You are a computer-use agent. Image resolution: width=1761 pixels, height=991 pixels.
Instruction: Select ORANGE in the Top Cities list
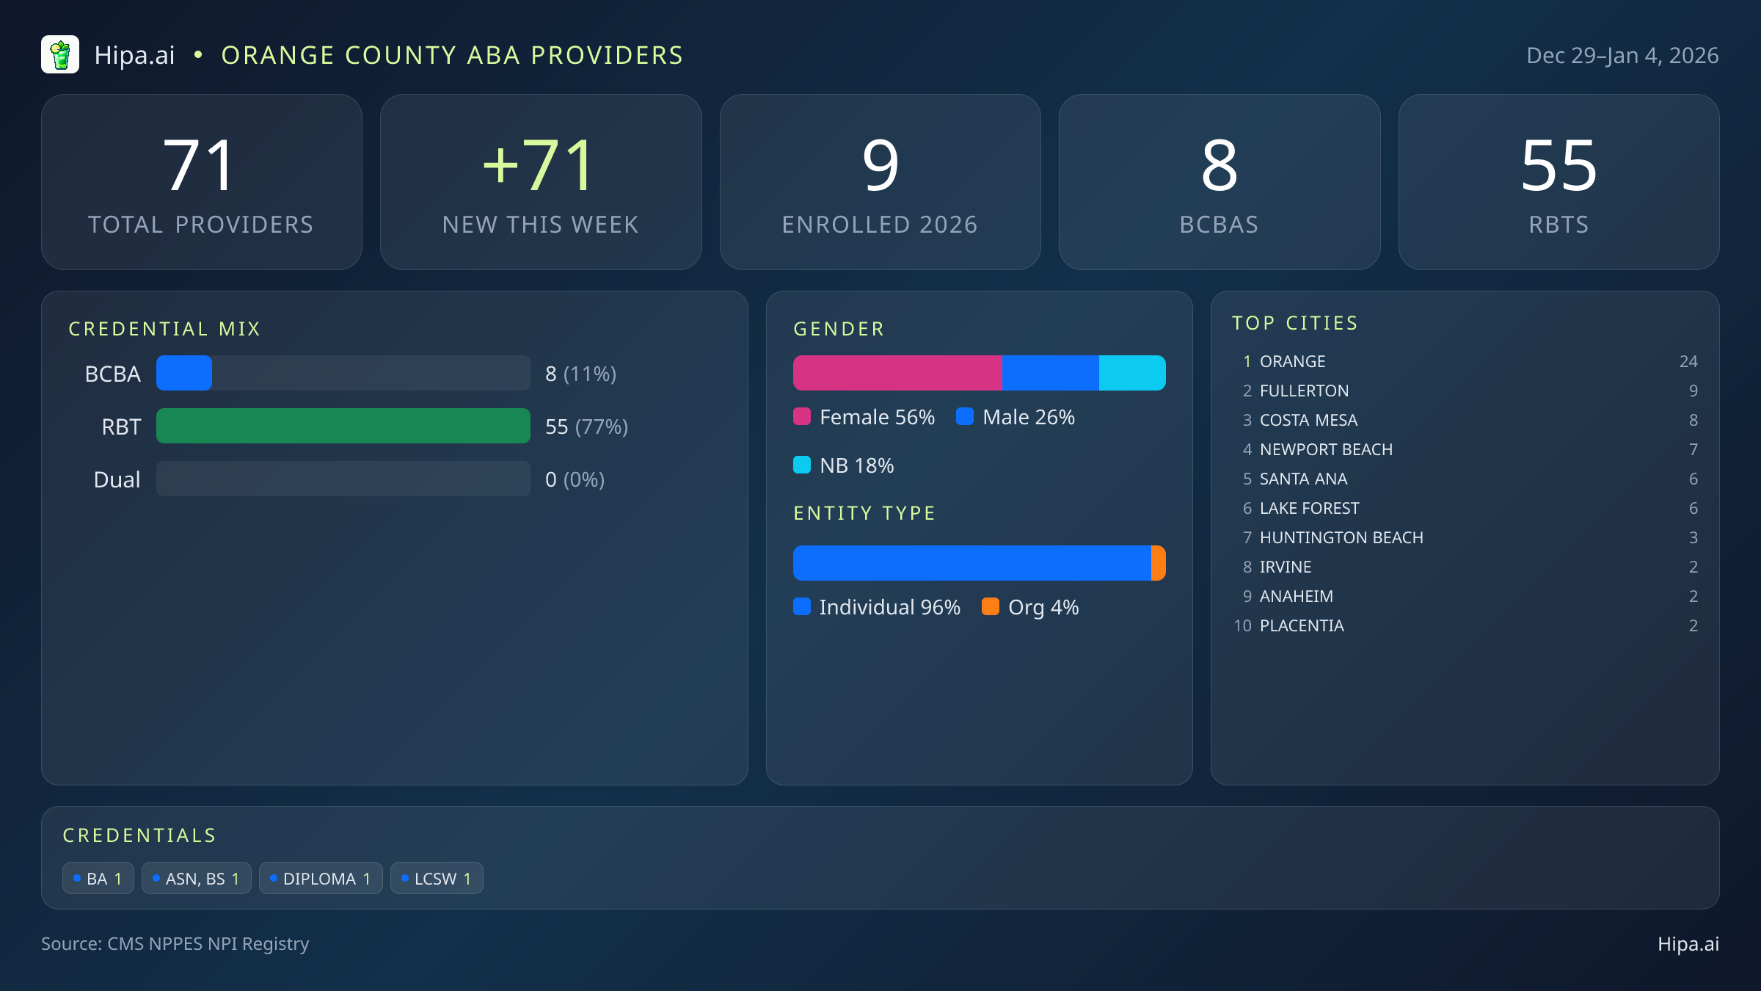click(x=1291, y=361)
